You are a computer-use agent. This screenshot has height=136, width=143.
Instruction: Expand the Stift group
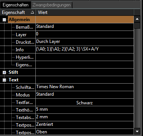(4, 72)
